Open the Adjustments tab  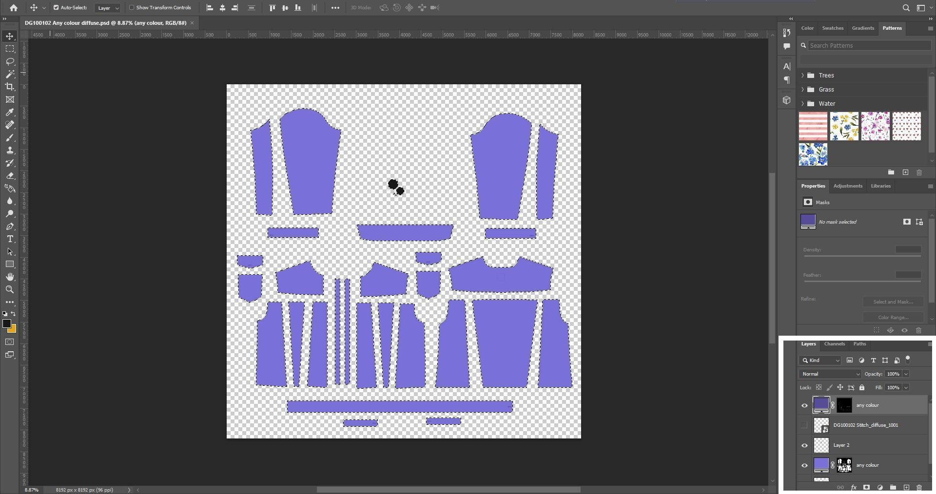coord(848,186)
